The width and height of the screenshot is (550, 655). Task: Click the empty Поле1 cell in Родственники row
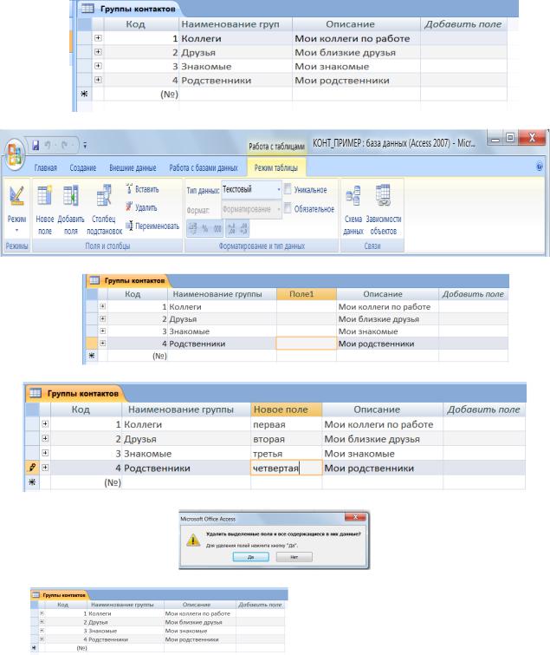pos(306,344)
